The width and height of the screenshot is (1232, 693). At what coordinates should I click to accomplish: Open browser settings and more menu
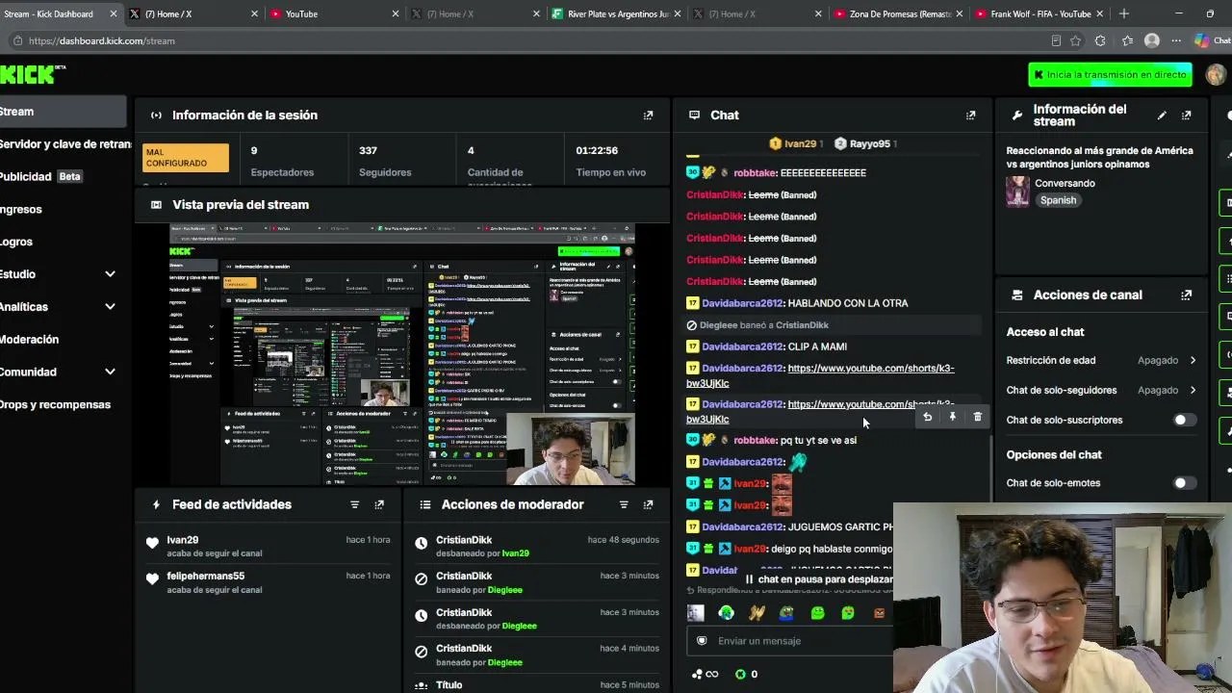[1176, 40]
